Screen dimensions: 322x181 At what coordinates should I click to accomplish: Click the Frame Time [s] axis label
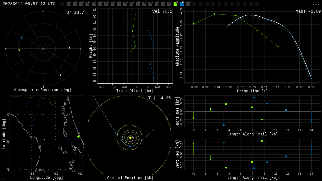253,91
